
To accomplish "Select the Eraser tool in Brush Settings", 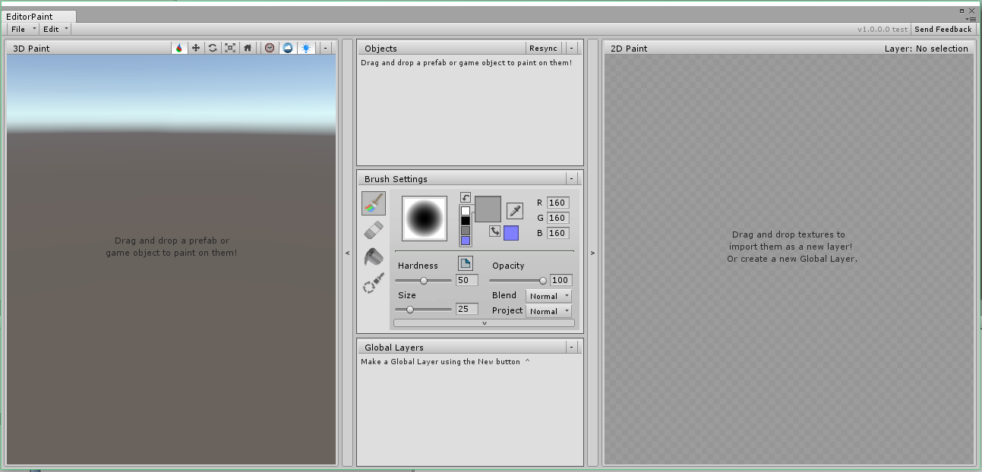I will tap(372, 230).
